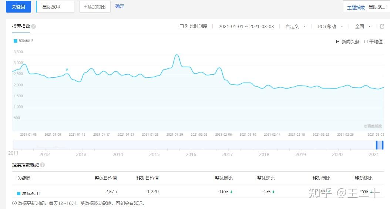The height and width of the screenshot is (209, 390).
Task: Toggle the 星际战甲 legend color swatch
Action: [x=16, y=41]
